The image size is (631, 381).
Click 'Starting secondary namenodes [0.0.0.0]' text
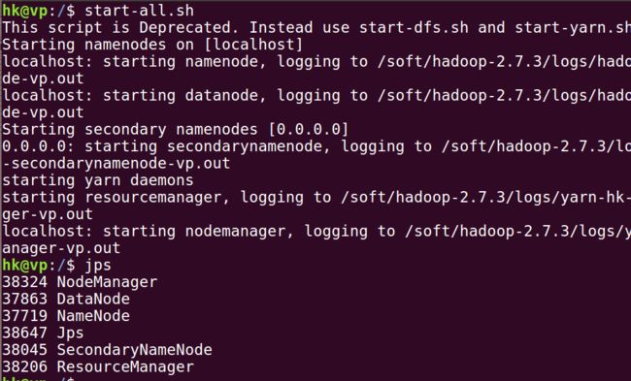tap(175, 129)
